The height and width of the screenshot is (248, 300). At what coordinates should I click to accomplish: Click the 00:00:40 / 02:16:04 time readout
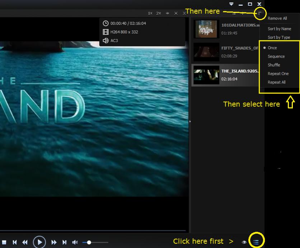128,23
